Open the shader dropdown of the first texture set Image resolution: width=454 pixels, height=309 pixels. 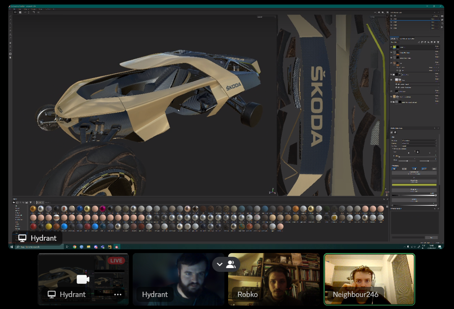pos(435,19)
